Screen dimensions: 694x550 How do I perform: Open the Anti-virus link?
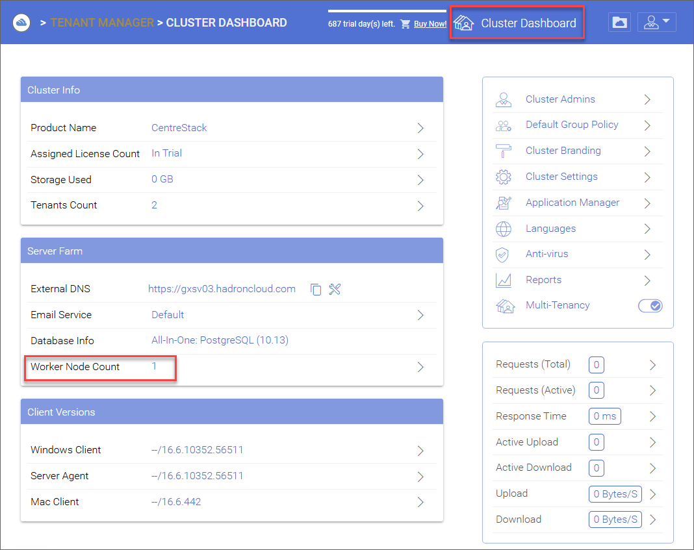click(546, 254)
